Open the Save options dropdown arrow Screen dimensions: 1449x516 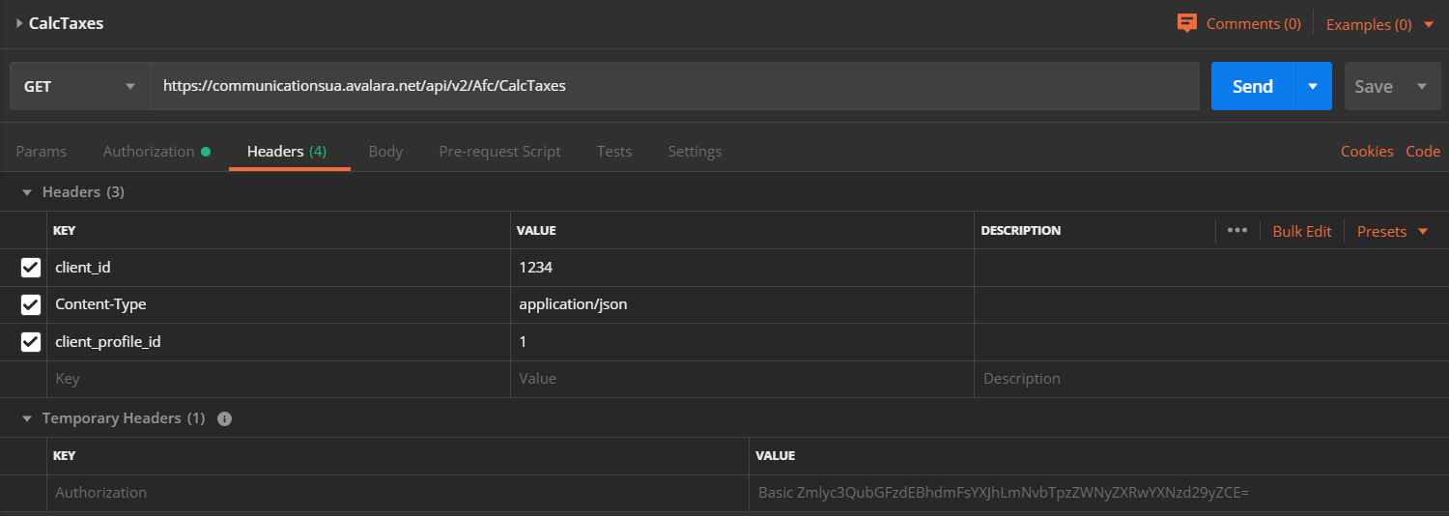click(1421, 86)
